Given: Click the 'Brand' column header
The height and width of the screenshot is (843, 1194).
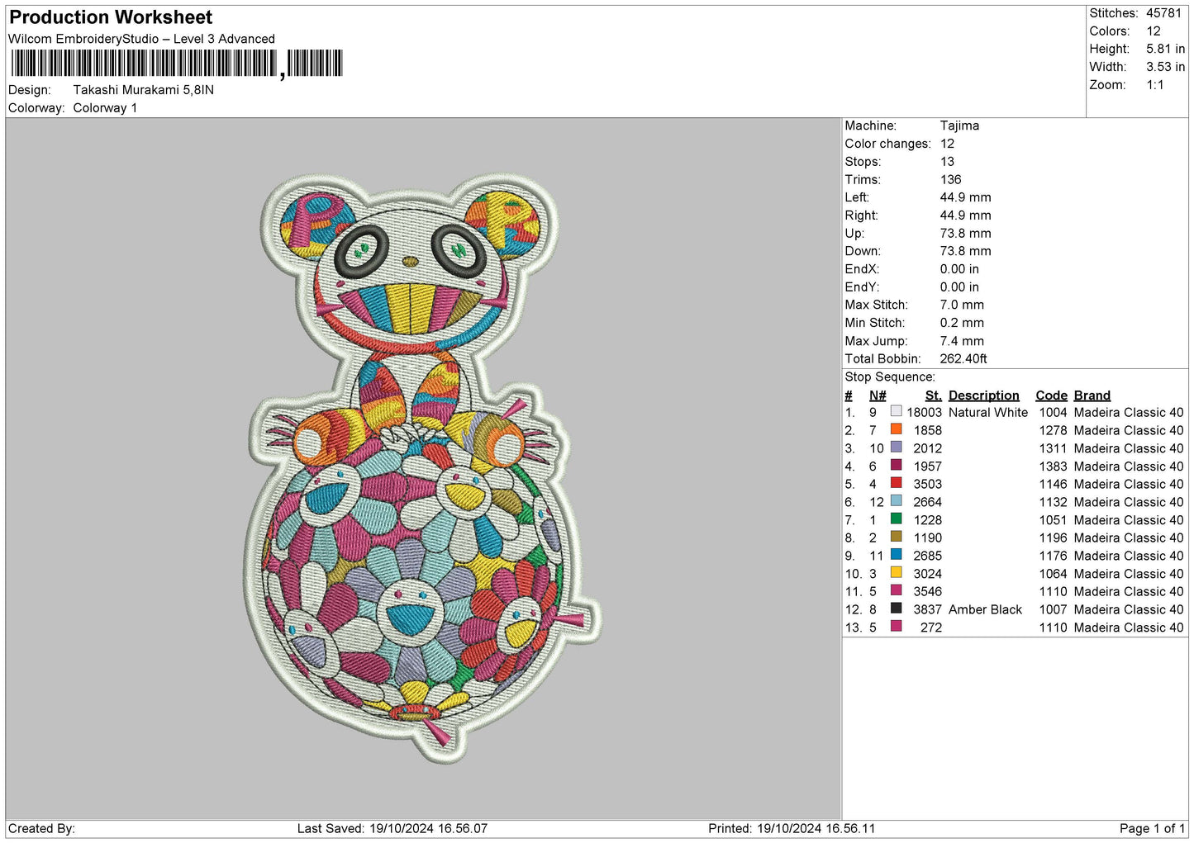Looking at the screenshot, I should tap(1092, 395).
